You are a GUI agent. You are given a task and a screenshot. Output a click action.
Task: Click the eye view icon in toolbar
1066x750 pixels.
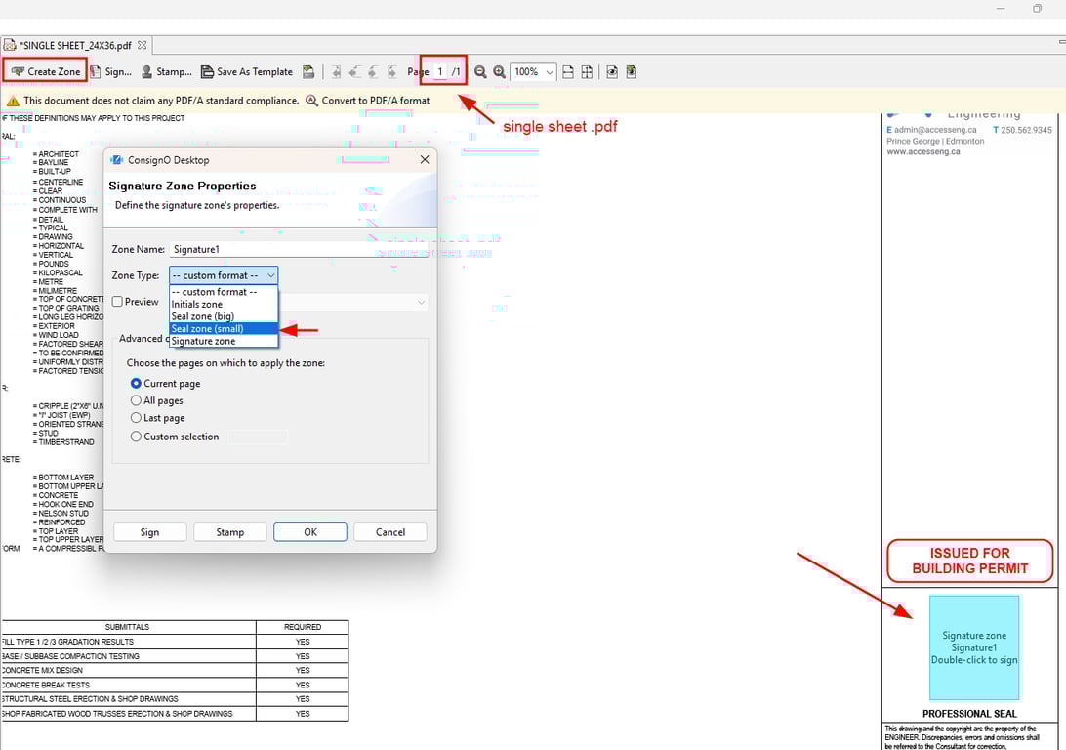click(x=612, y=71)
